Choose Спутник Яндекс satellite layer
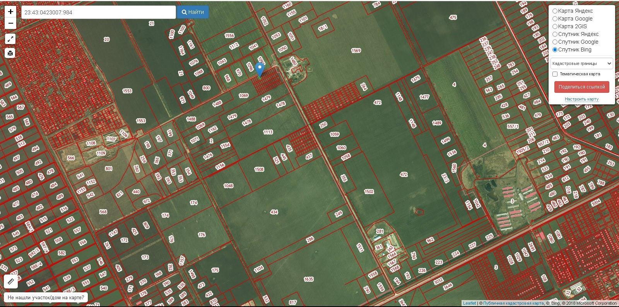 [x=555, y=34]
